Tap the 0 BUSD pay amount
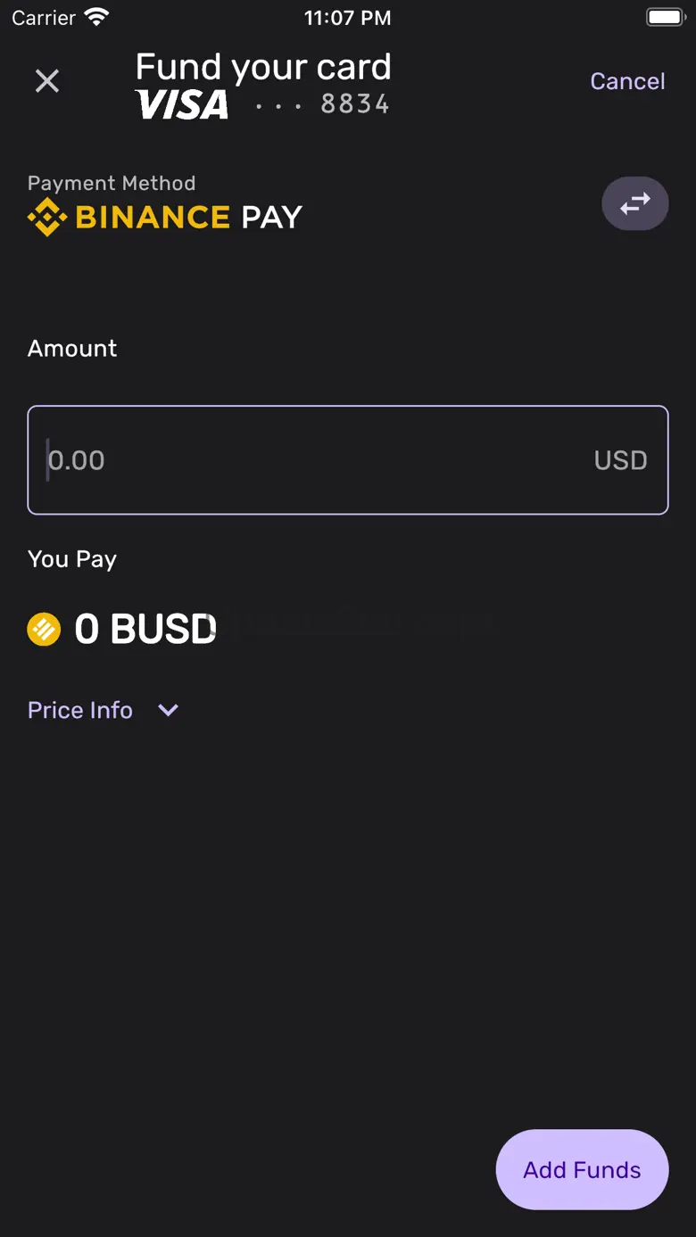 [x=145, y=630]
